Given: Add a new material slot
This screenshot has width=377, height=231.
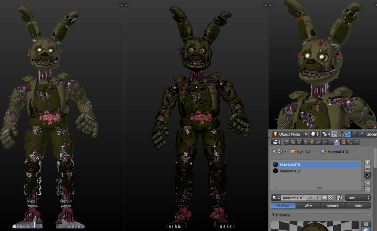Looking at the screenshot, I should coord(367,163).
